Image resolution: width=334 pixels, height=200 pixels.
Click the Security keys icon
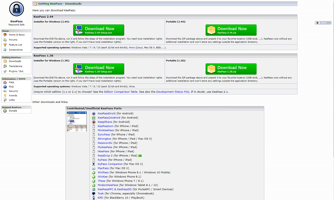coord(5,91)
